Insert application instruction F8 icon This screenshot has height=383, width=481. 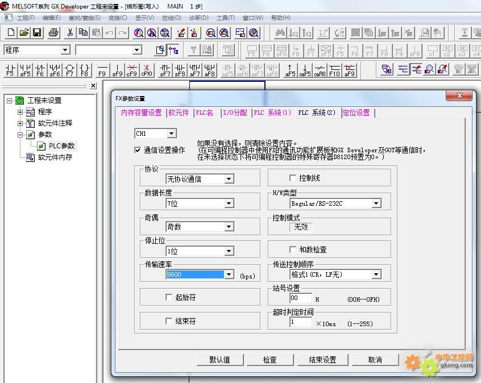pyautogui.click(x=84, y=70)
